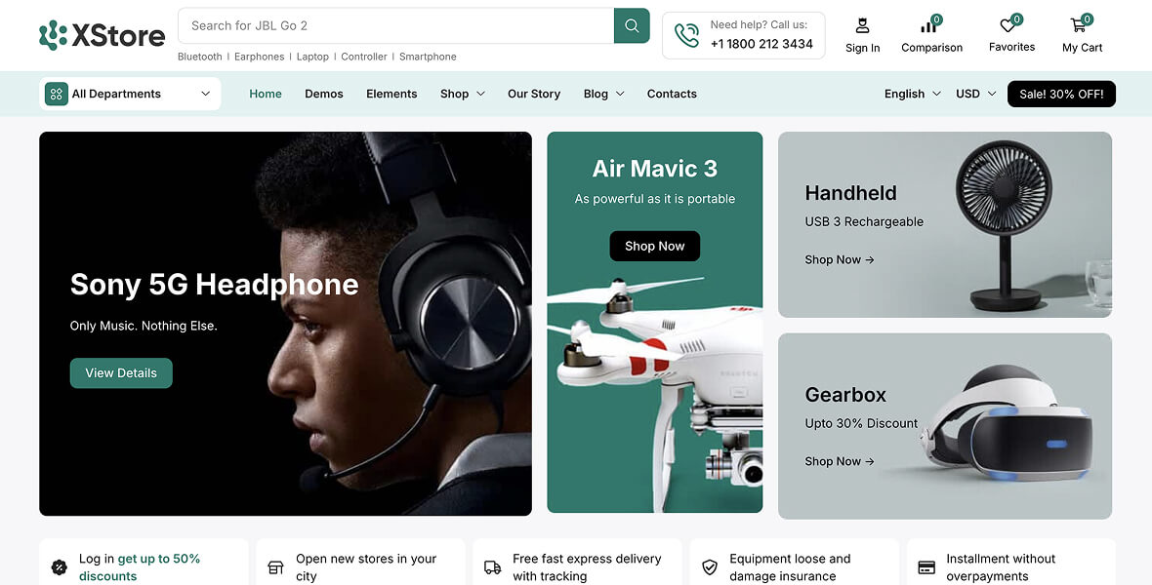1152x585 pixels.
Task: Open the Favorites heart icon
Action: coord(1008,25)
